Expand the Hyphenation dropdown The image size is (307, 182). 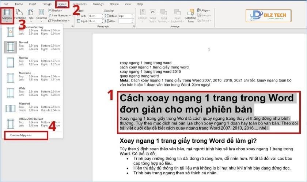tap(60, 20)
